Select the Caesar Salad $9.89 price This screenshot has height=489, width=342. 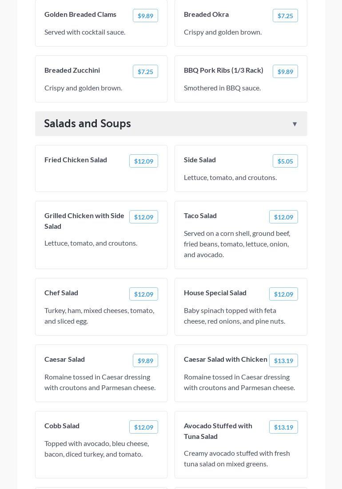point(145,360)
